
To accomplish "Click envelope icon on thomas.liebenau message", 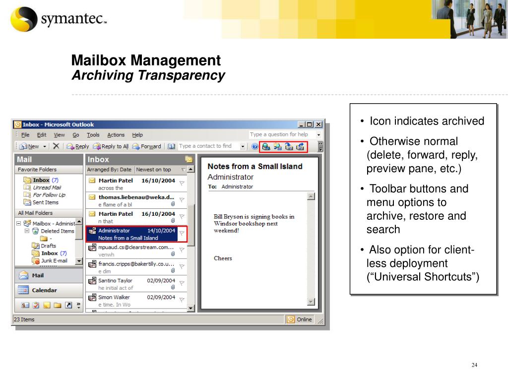I will coord(92,197).
